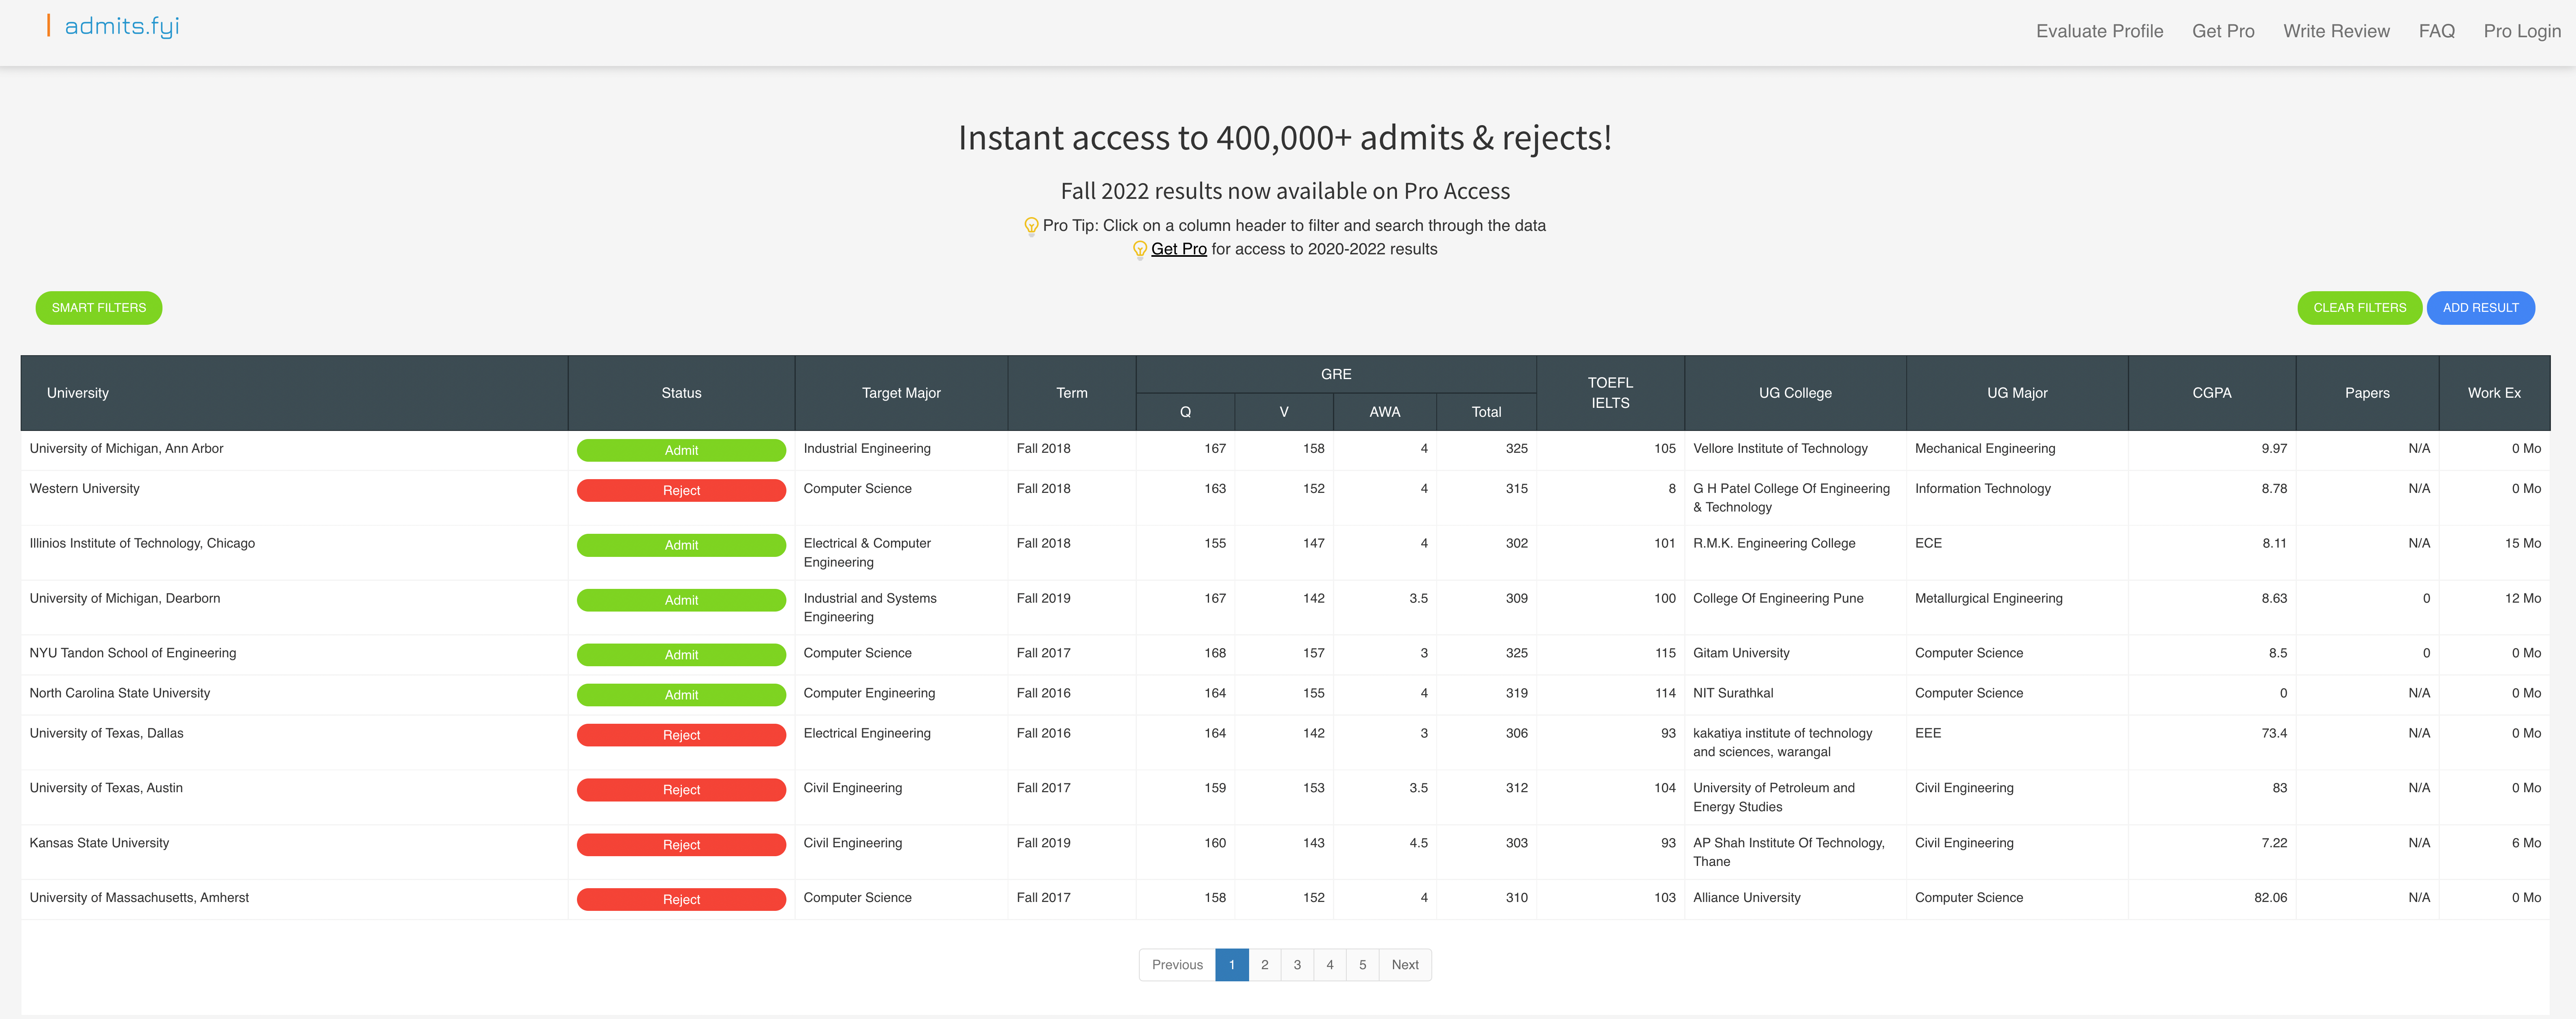
Task: Open the Evaluate Profile page
Action: (x=2099, y=31)
